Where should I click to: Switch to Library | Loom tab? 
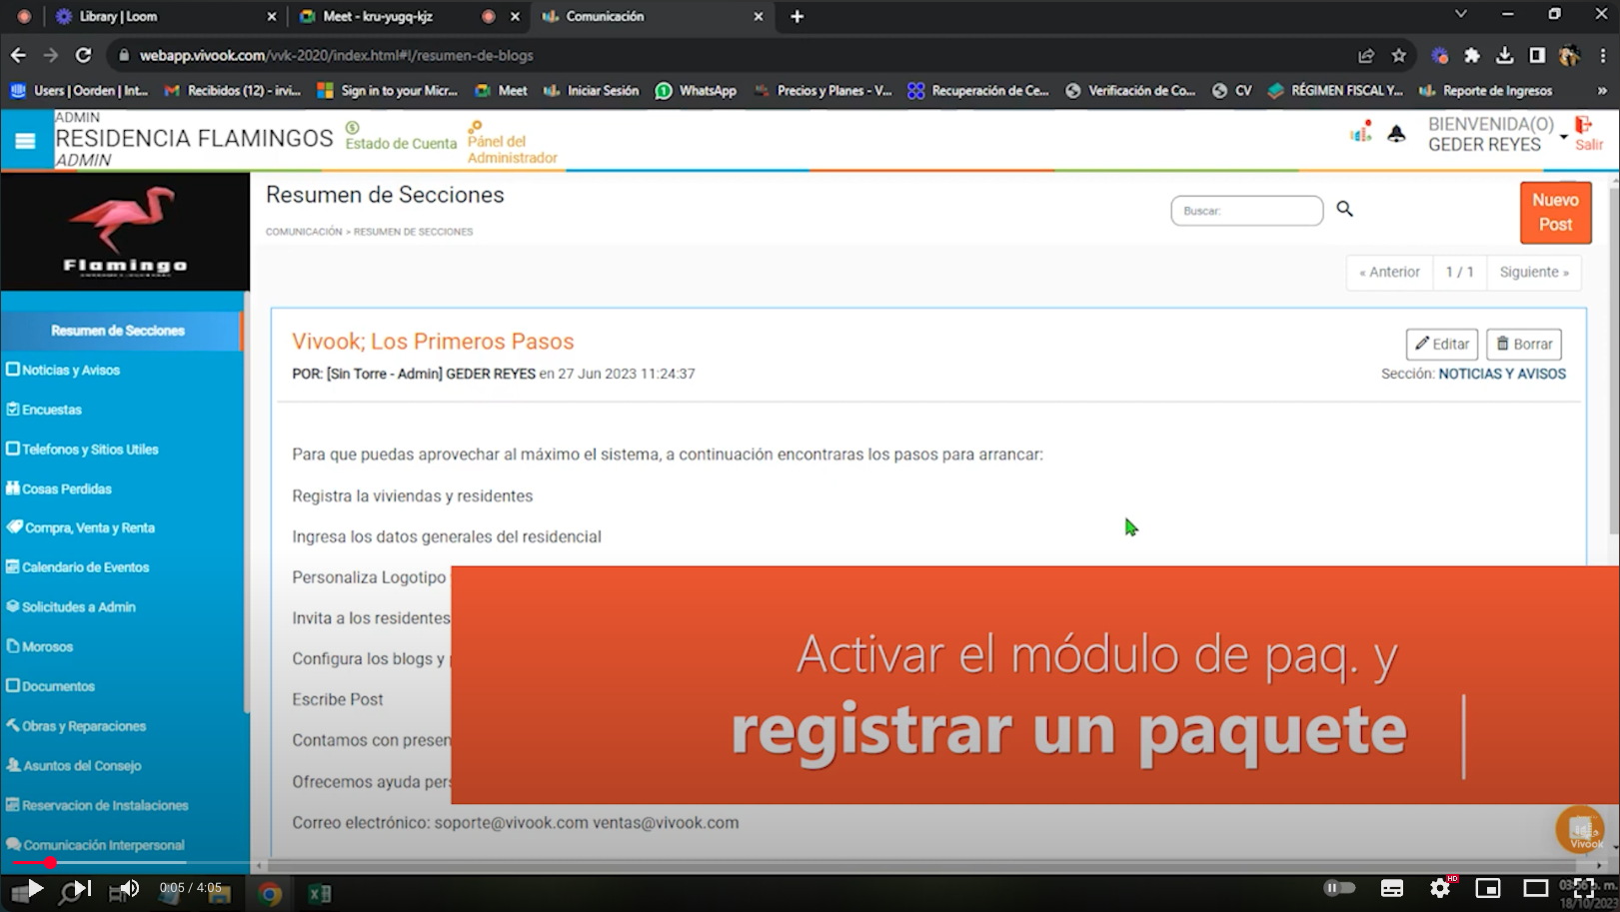point(166,16)
